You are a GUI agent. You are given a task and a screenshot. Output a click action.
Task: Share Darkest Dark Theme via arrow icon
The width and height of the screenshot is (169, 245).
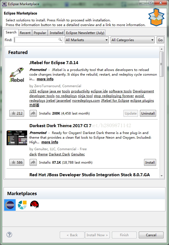tap(33, 162)
